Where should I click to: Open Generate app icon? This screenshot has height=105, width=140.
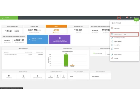pos(112,49)
